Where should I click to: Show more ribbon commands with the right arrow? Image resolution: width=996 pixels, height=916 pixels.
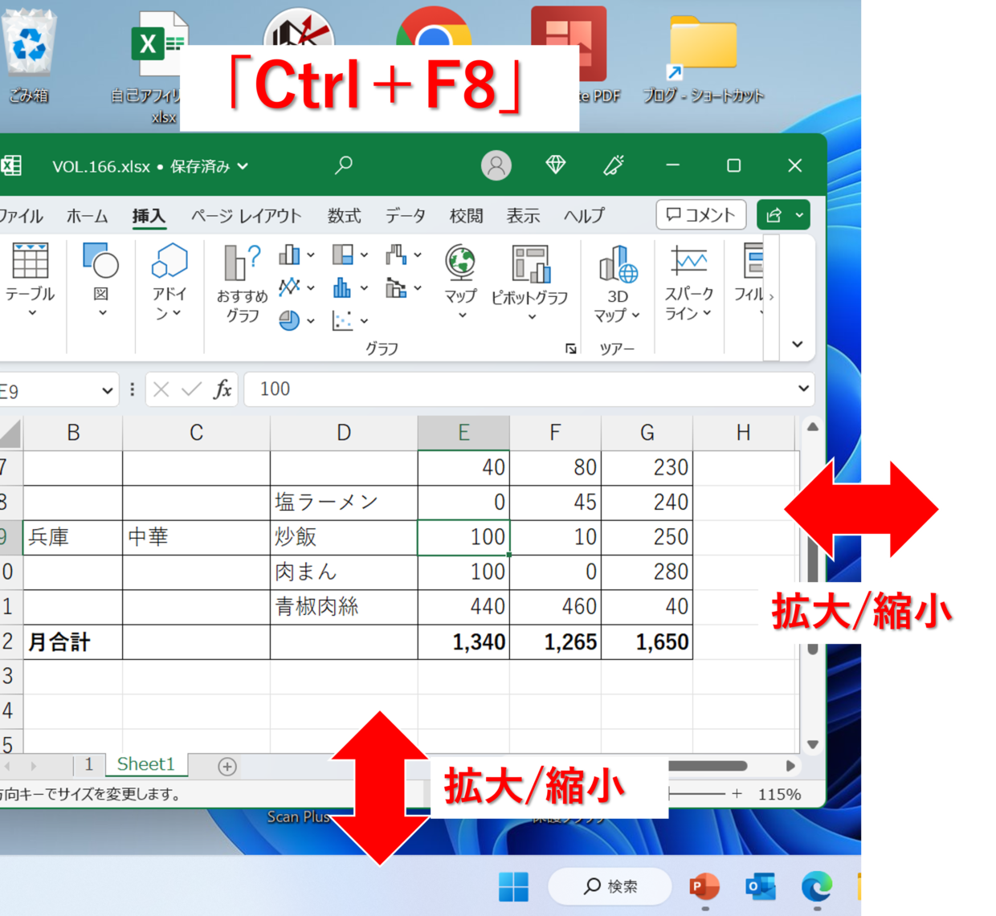(771, 297)
